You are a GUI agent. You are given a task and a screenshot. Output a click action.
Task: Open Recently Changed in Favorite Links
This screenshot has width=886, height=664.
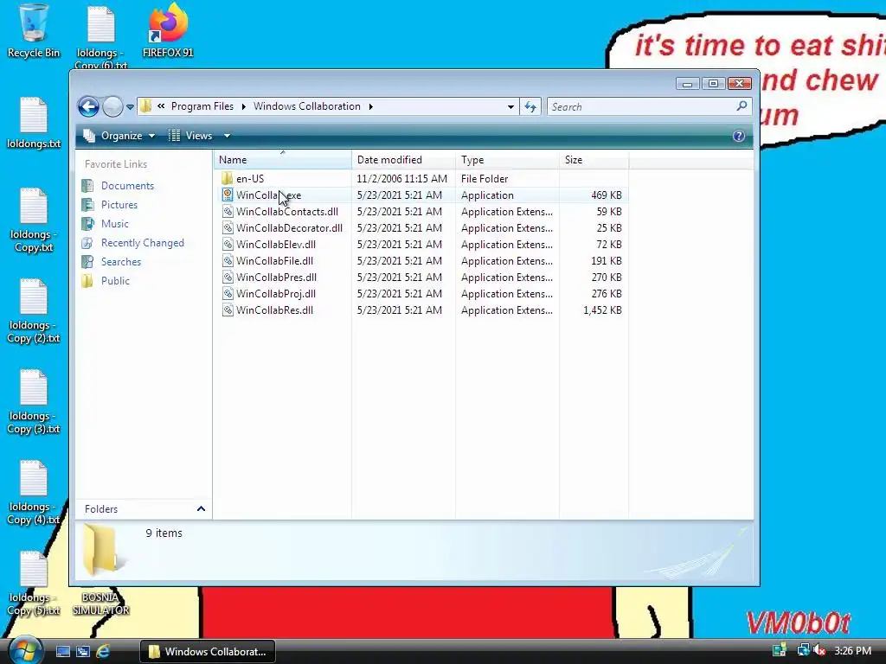click(143, 243)
